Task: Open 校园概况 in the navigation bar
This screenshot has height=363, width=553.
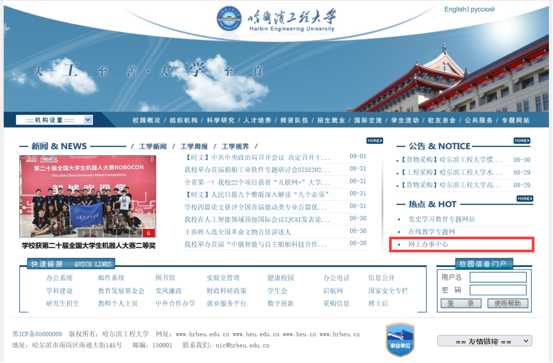Action: [x=146, y=120]
